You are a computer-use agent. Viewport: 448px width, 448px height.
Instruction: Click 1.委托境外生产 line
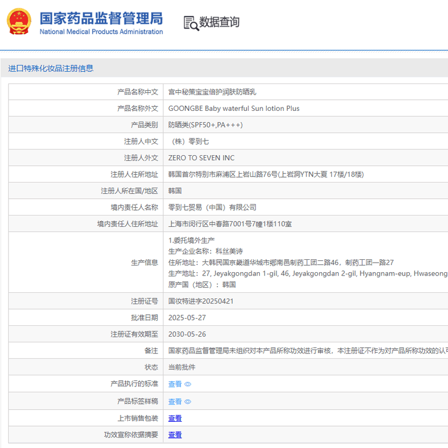pyautogui.click(x=192, y=240)
